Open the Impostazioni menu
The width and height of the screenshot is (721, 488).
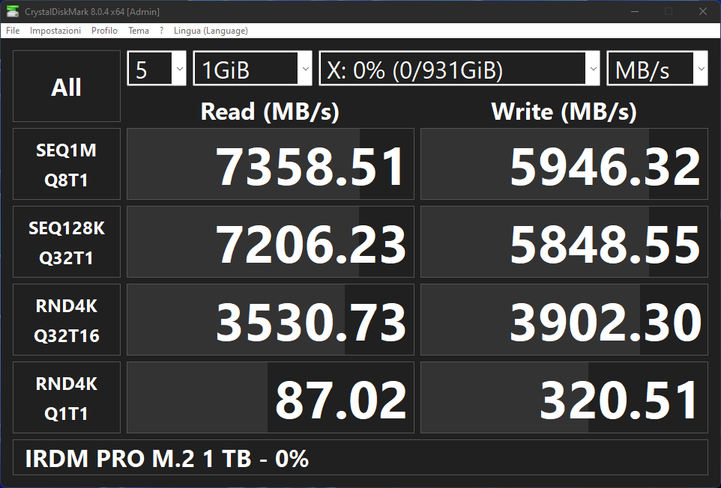coord(55,31)
